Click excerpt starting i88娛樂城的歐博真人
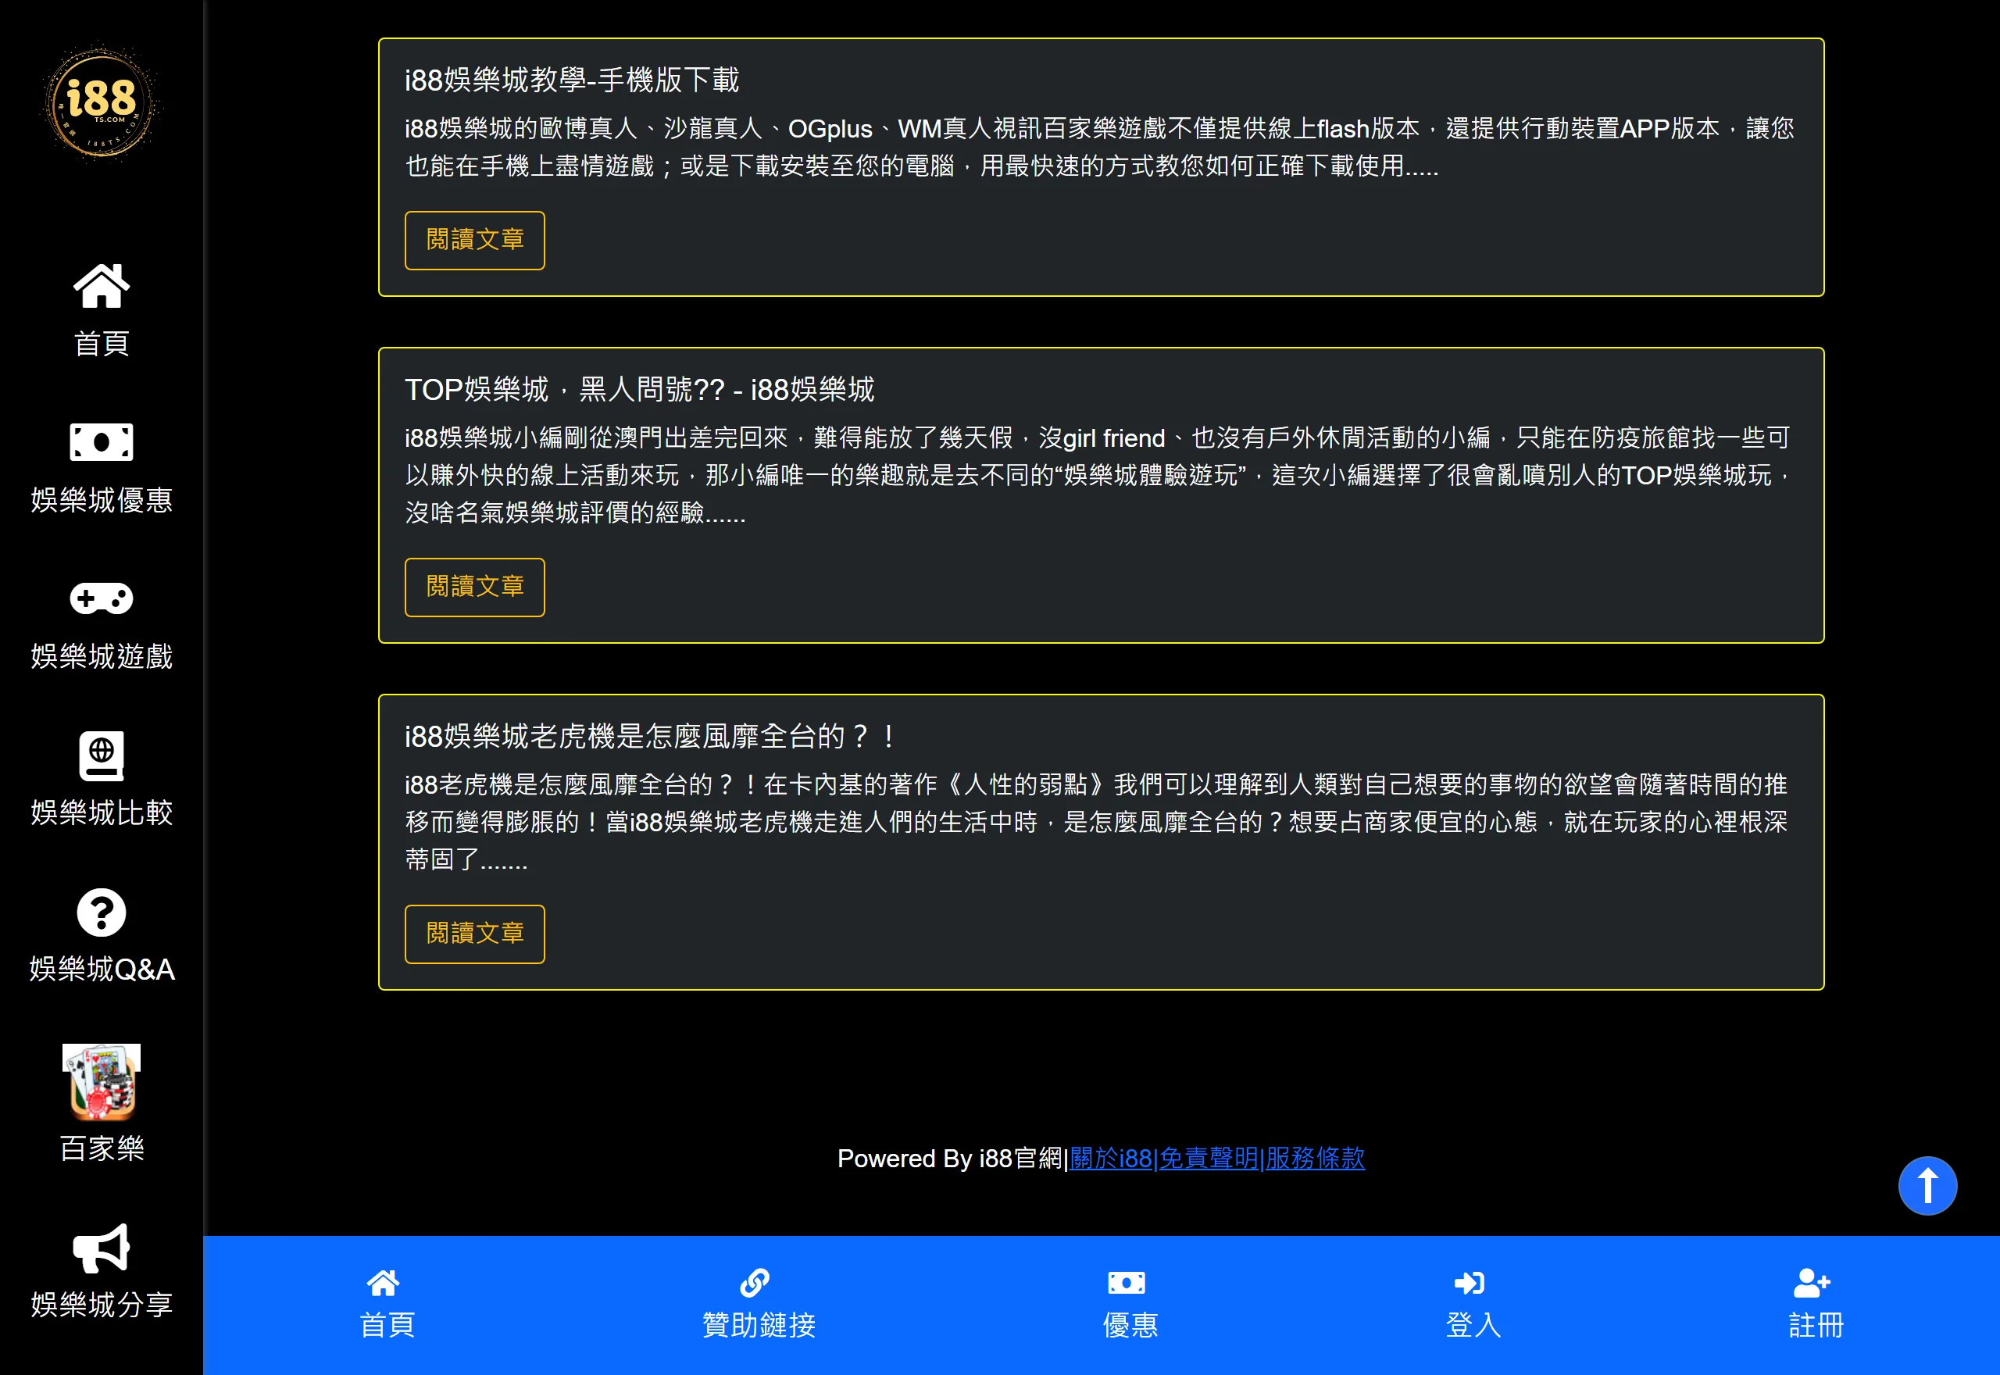Screen dimensions: 2000x1375 pyautogui.click(x=1100, y=148)
